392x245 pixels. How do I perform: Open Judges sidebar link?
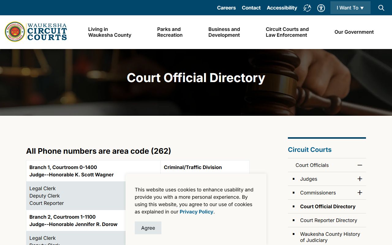[x=308, y=179]
